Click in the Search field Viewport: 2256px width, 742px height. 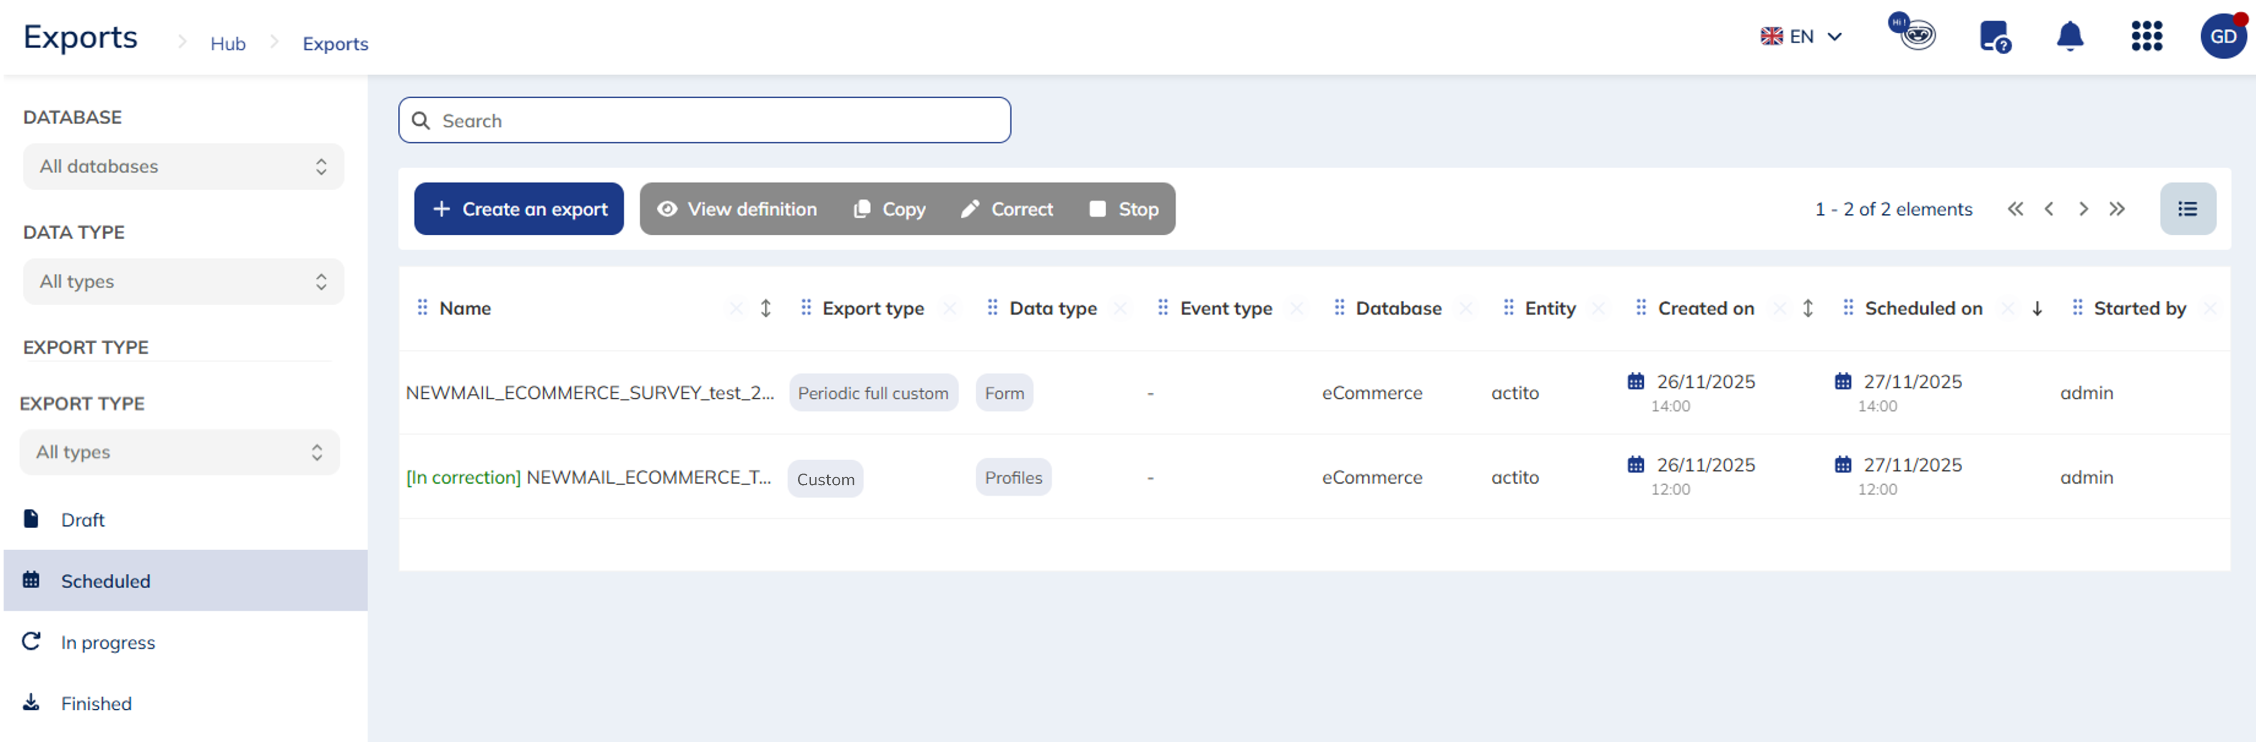coord(704,121)
